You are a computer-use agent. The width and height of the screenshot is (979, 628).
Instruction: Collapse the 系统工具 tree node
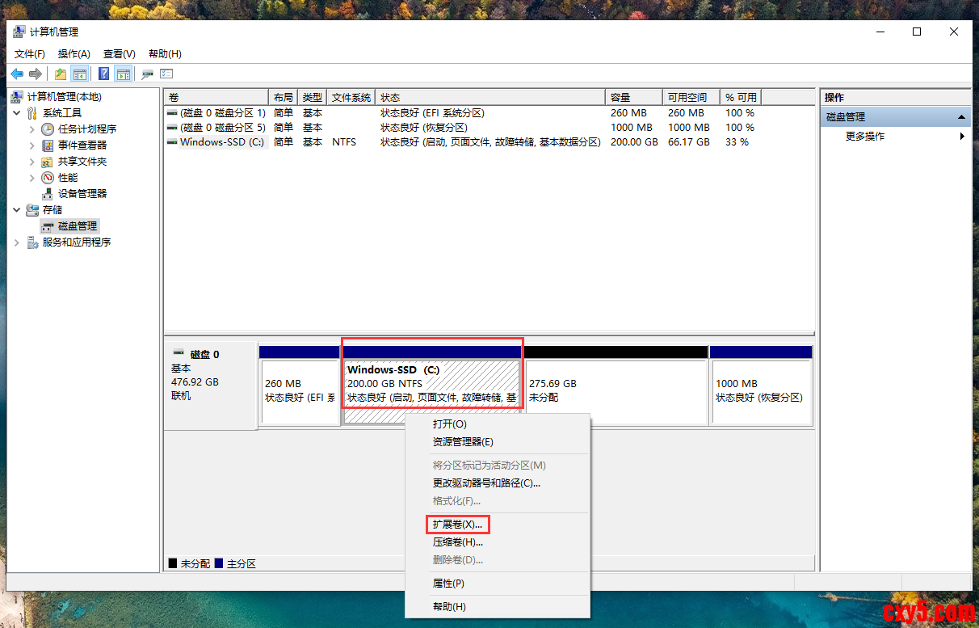(18, 113)
